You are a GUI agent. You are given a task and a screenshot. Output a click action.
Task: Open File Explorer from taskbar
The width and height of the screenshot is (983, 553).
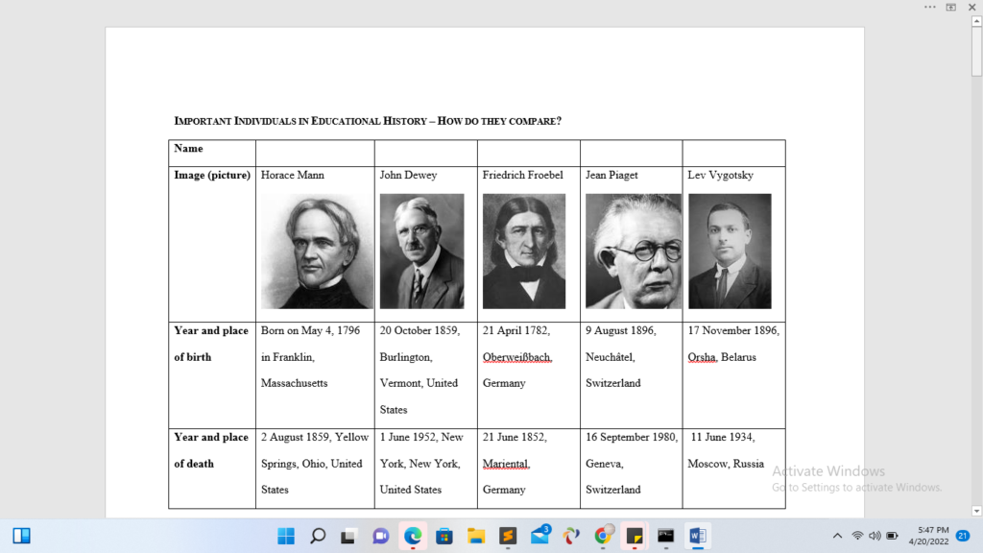point(475,536)
